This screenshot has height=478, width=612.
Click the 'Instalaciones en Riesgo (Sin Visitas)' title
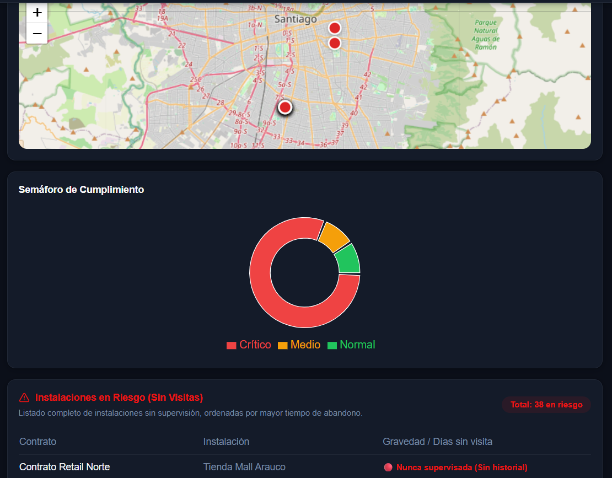tap(119, 398)
